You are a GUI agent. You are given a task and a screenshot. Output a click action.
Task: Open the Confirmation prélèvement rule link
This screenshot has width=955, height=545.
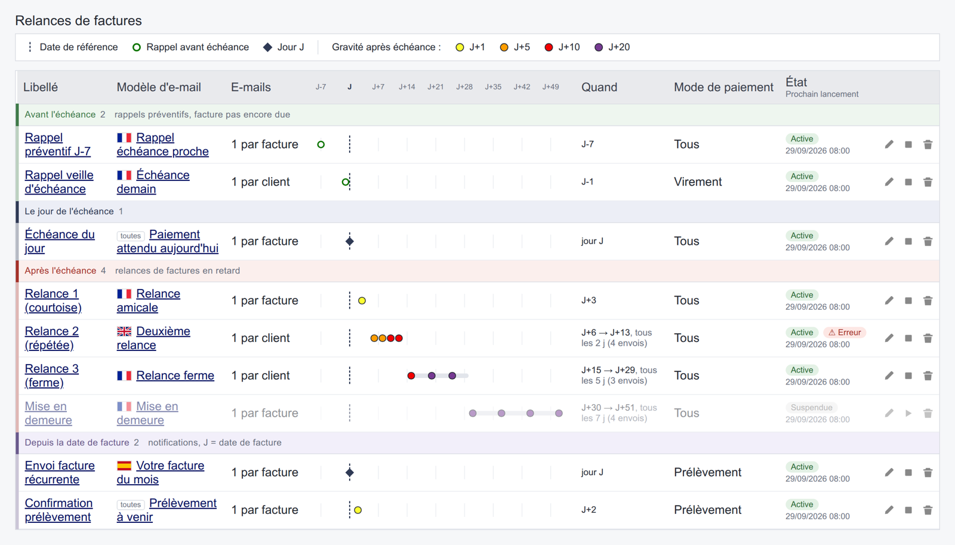point(58,510)
